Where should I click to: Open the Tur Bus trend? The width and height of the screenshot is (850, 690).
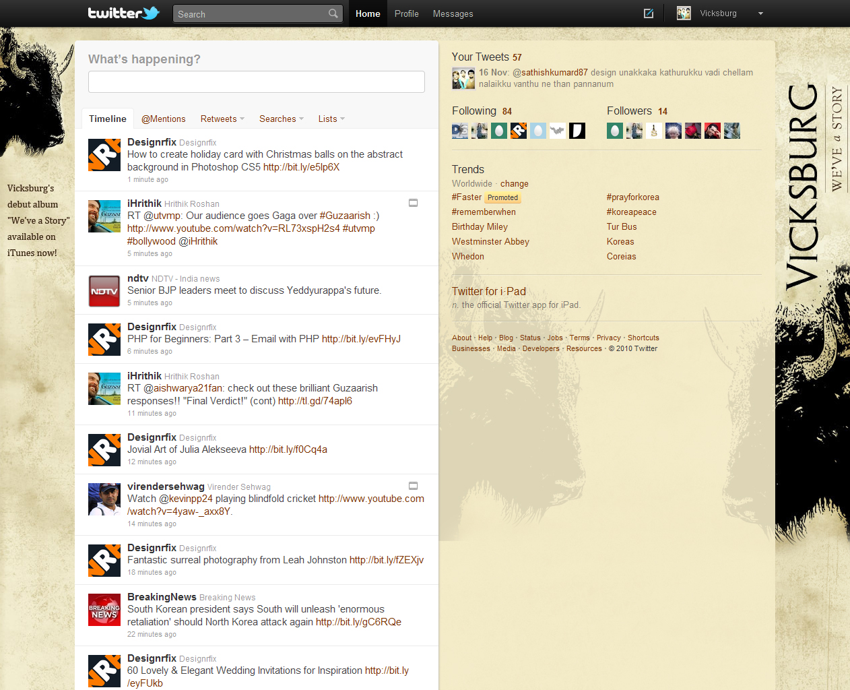[x=622, y=227]
